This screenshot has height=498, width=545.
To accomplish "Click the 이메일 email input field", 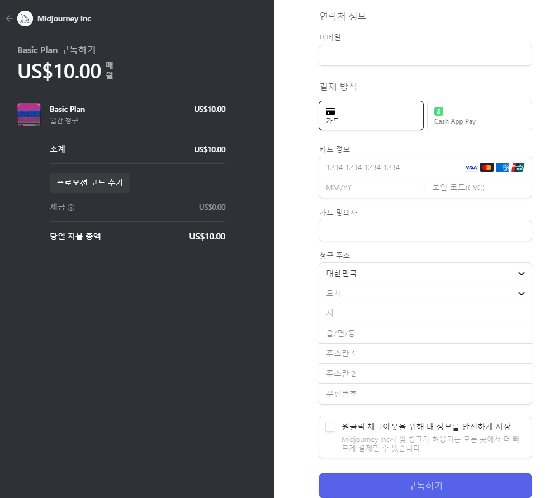I will tap(425, 55).
